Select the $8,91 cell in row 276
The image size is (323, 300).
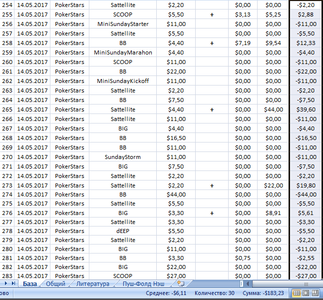pos(273,213)
